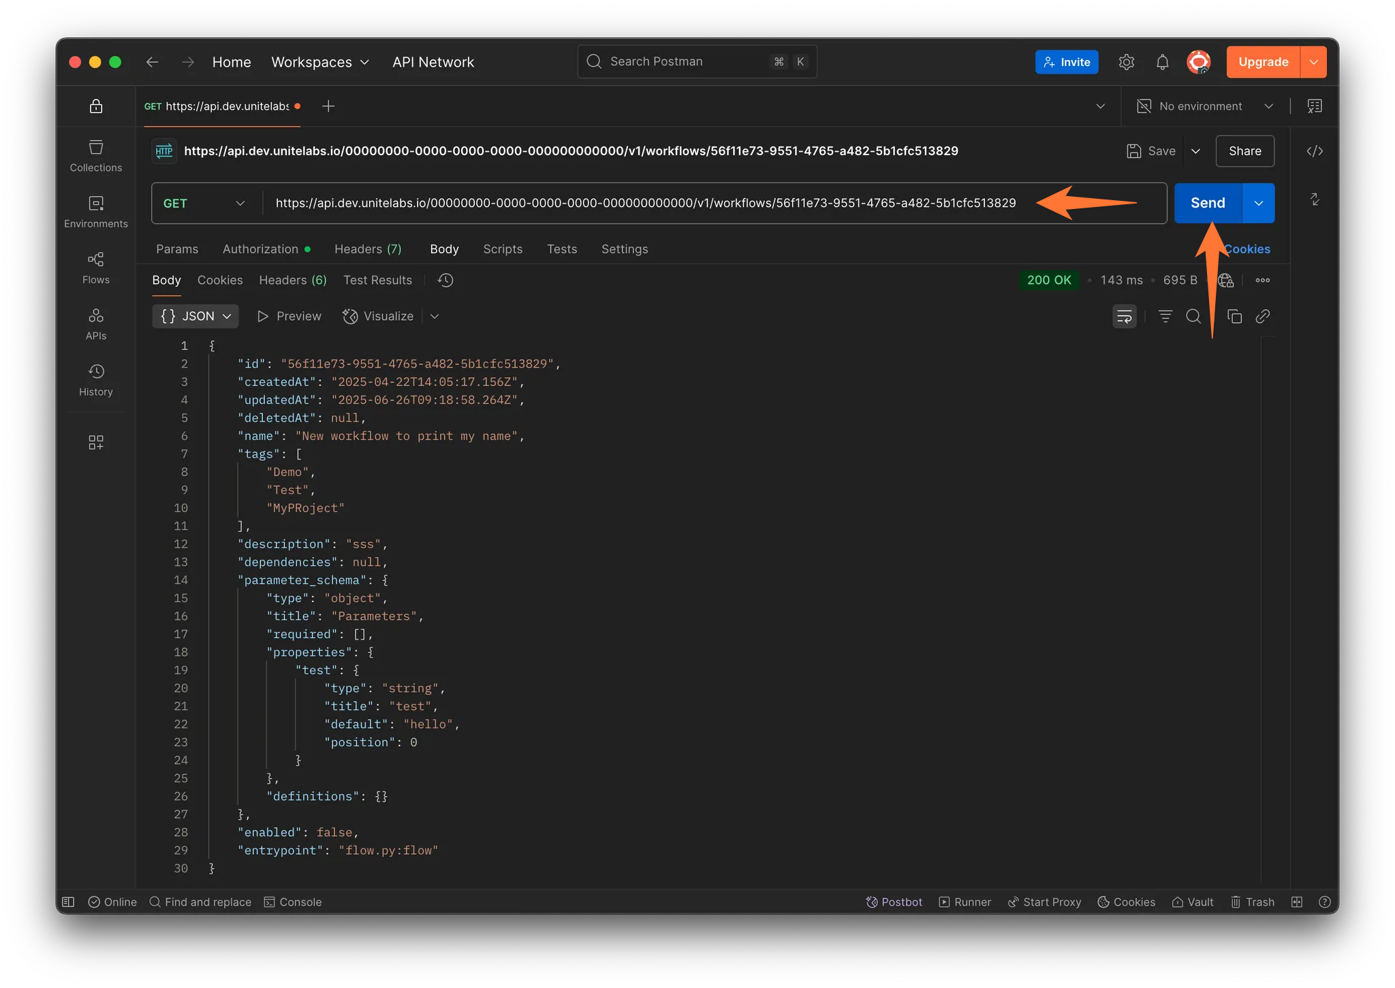The height and width of the screenshot is (988, 1395).
Task: Open the Upgrade options dropdown arrow
Action: 1313,62
